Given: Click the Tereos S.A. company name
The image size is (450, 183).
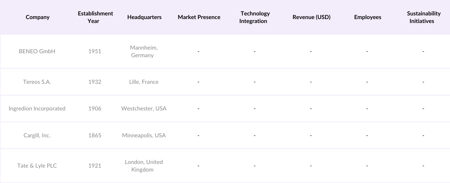Looking at the screenshot, I should [x=37, y=82].
